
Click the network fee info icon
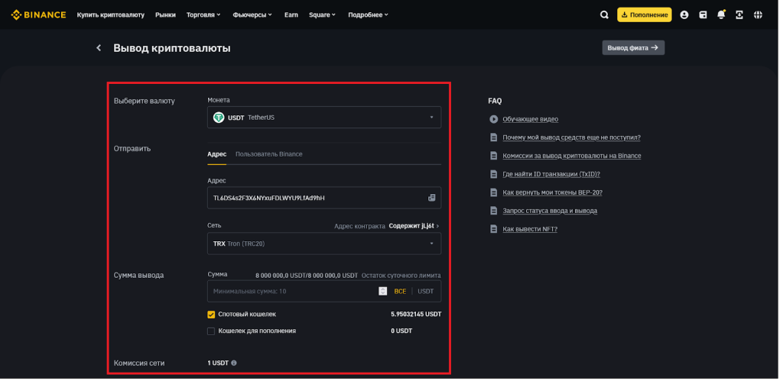pos(234,363)
